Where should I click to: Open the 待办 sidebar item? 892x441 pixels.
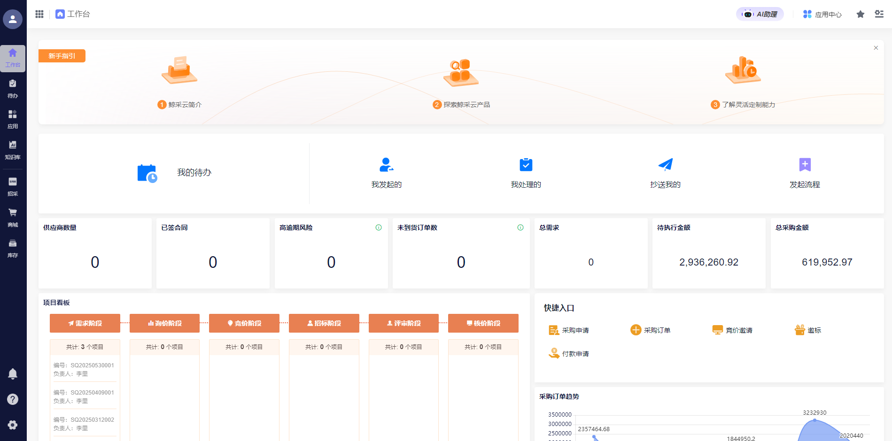pos(13,88)
